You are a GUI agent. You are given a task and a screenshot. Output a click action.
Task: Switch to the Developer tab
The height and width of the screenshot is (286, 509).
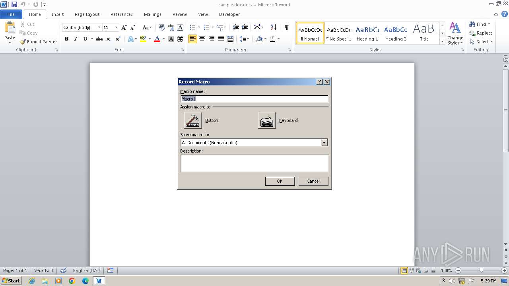229,14
